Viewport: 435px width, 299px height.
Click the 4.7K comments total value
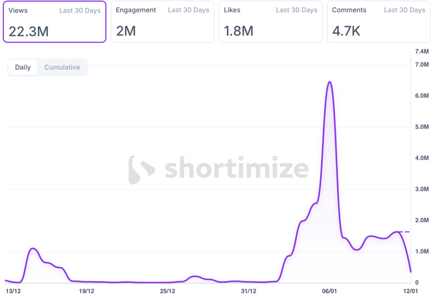click(346, 31)
